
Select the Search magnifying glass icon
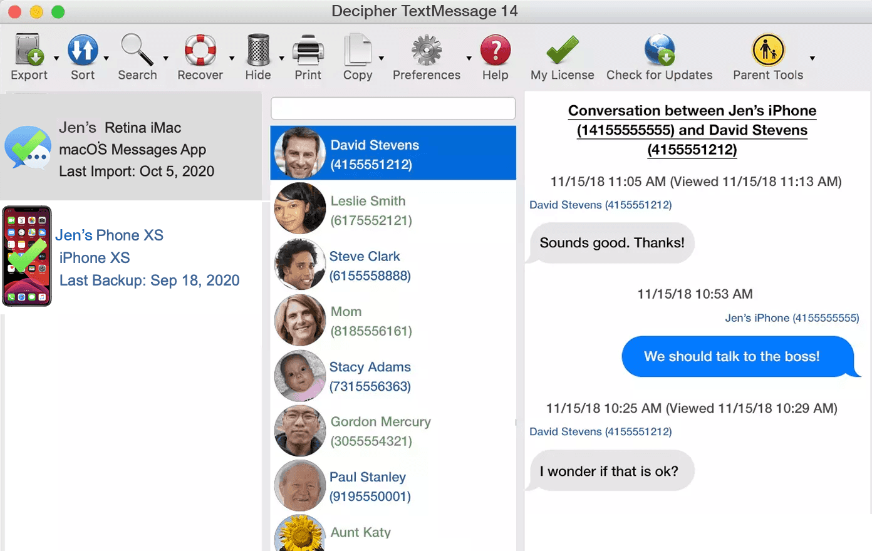137,50
